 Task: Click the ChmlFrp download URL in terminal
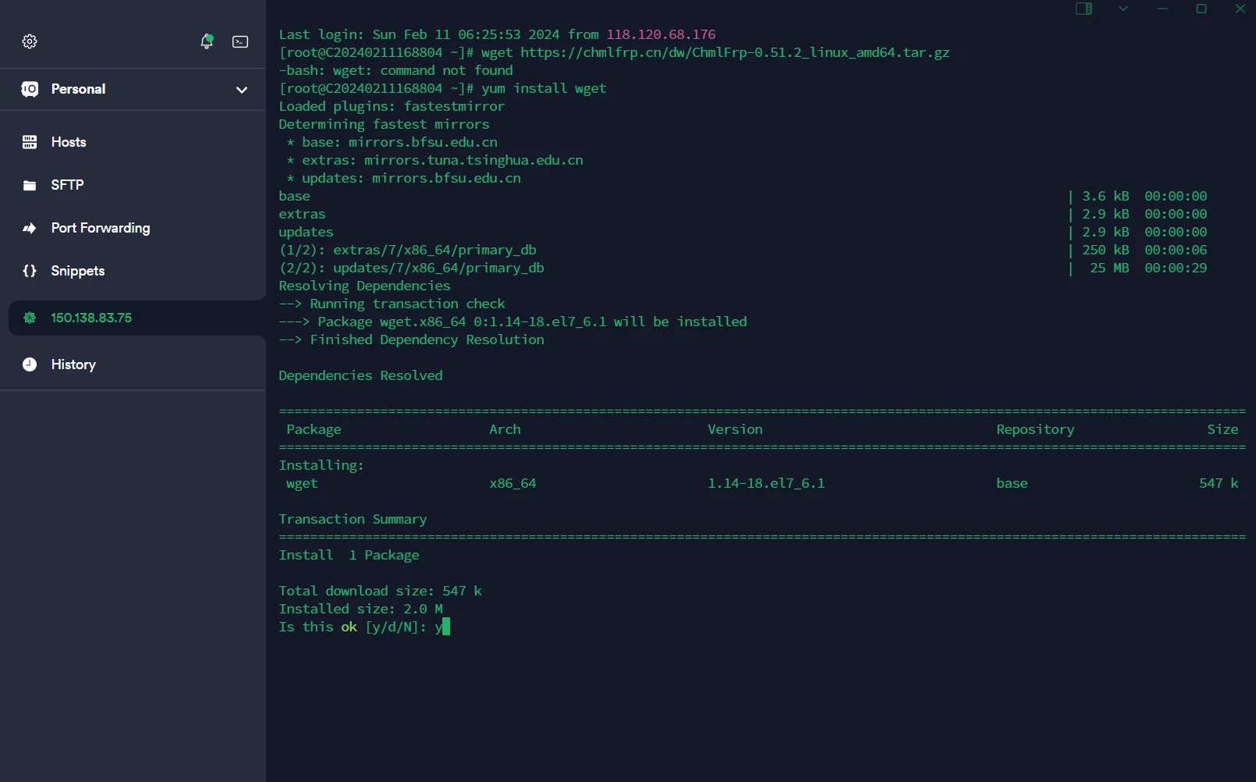(736, 52)
